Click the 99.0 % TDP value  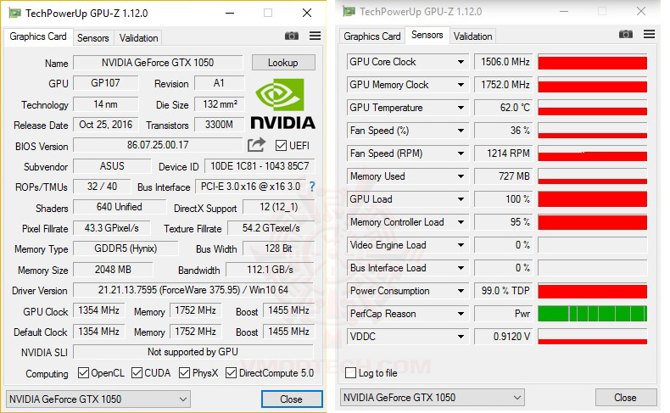pos(503,291)
